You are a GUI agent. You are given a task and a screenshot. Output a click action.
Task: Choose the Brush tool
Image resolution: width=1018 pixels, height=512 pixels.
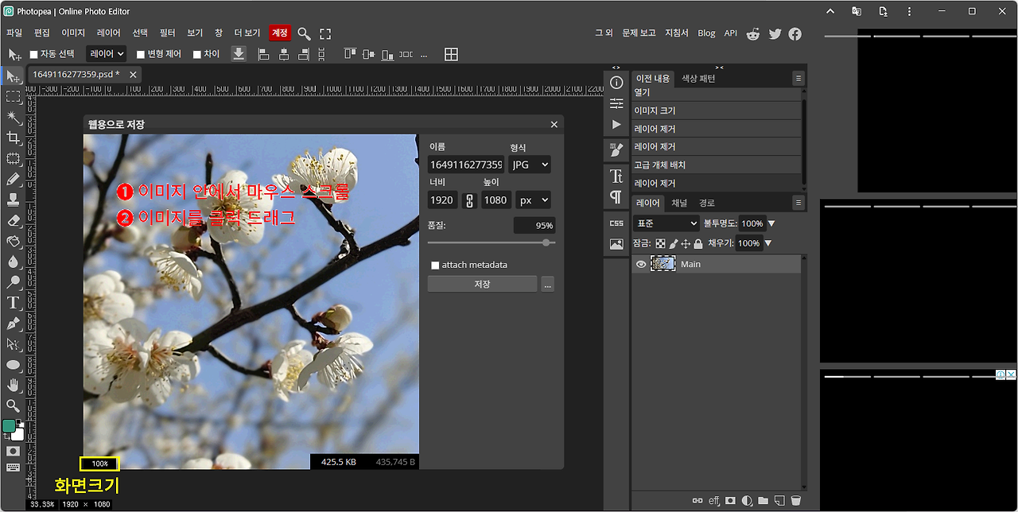14,179
